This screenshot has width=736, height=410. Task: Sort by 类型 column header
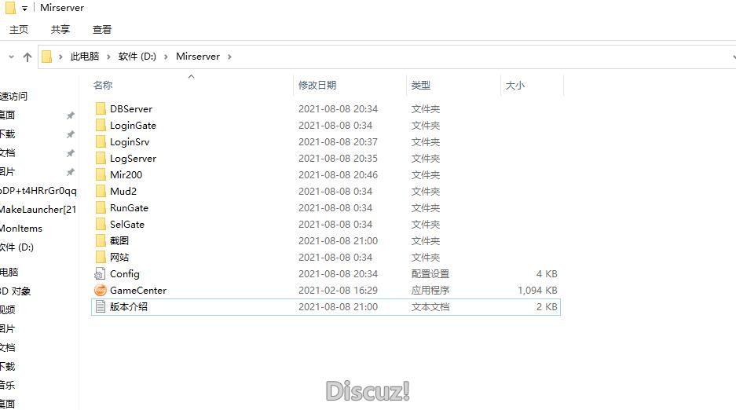pyautogui.click(x=420, y=85)
